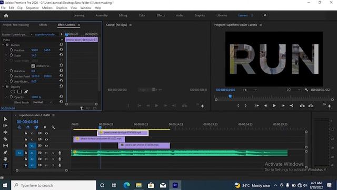Open Master clip dropdown arrow
Image resolution: width=337 pixels, height=190 pixels.
click(x=32, y=34)
